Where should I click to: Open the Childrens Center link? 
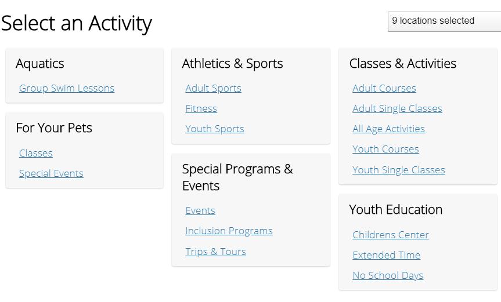(x=391, y=235)
